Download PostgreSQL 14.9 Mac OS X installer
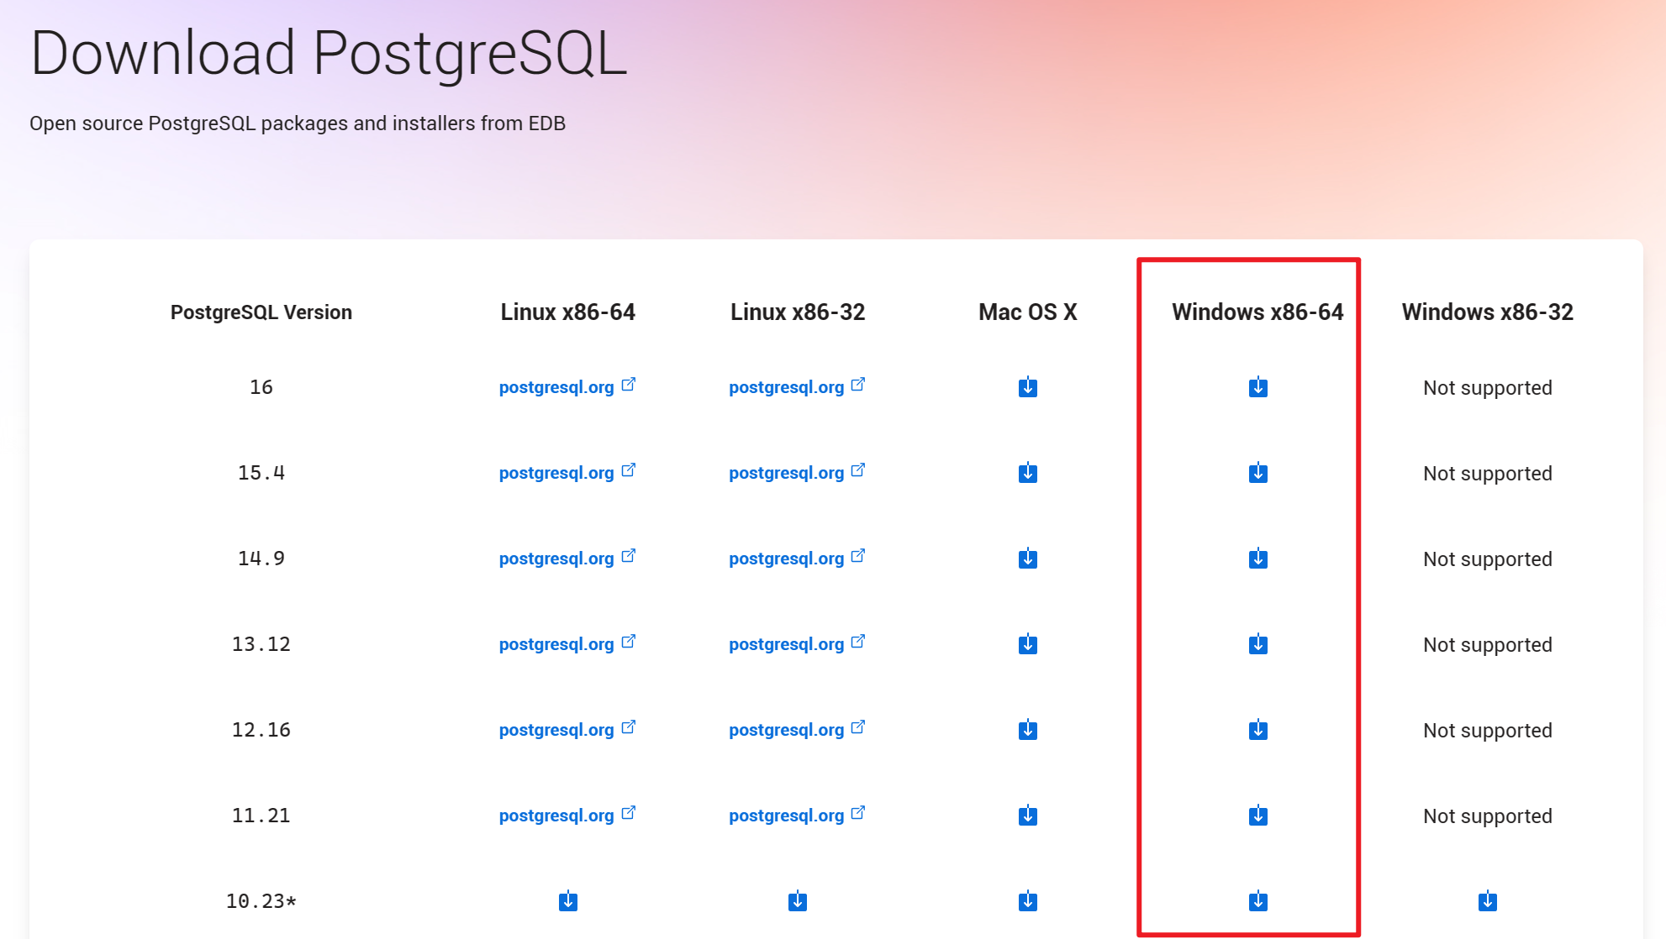 point(1027,559)
